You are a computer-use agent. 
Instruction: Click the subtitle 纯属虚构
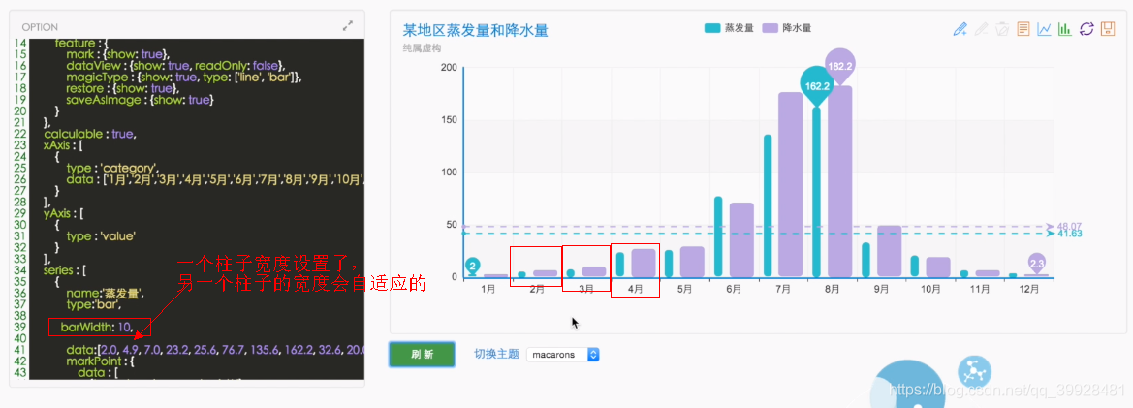pos(422,48)
